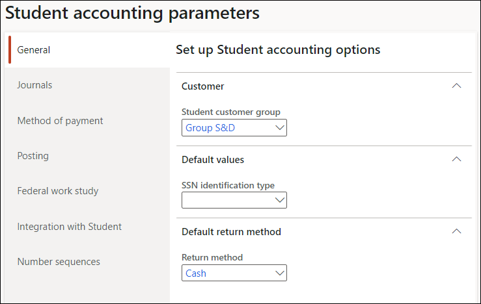The image size is (481, 304).
Task: Open the Number sequences tab
Action: pyautogui.click(x=59, y=262)
